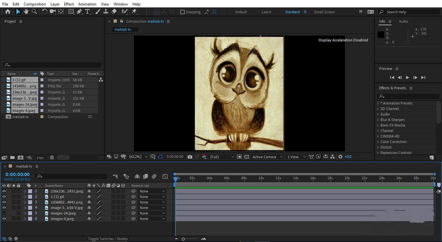Click Toggle Switches / Modes button
Screen dimensions: 442x242
(108, 239)
